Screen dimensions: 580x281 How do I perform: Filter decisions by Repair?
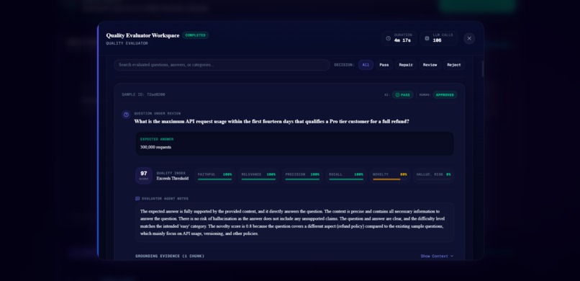click(406, 65)
